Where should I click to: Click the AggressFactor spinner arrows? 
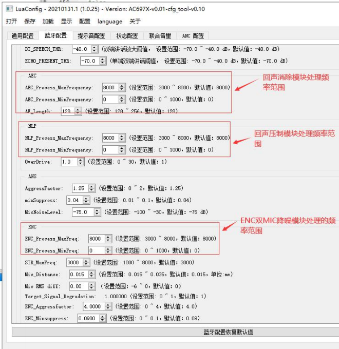[91, 188]
